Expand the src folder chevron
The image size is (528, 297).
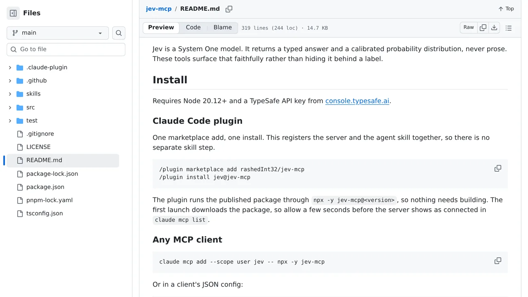click(x=10, y=108)
